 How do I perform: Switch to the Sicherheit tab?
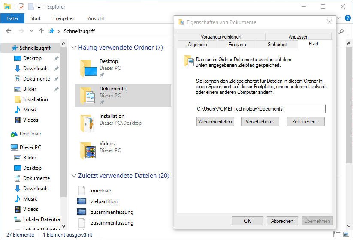pyautogui.click(x=277, y=44)
